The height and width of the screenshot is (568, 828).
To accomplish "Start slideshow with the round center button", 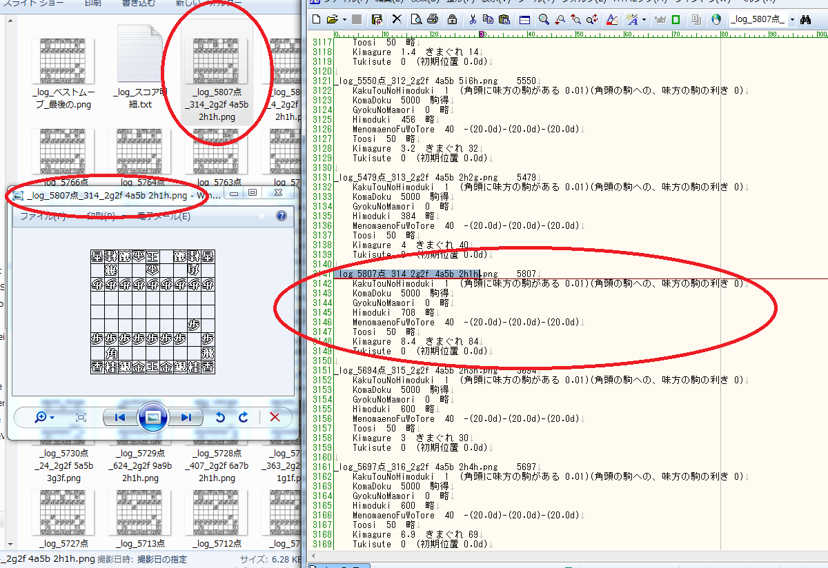I will [x=153, y=417].
